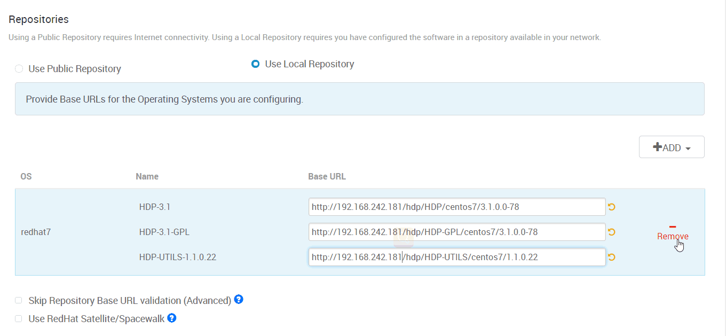The height and width of the screenshot is (336, 726).
Task: Click undo icon beside HDP-3.1-GPL base URL
Action: tap(612, 232)
